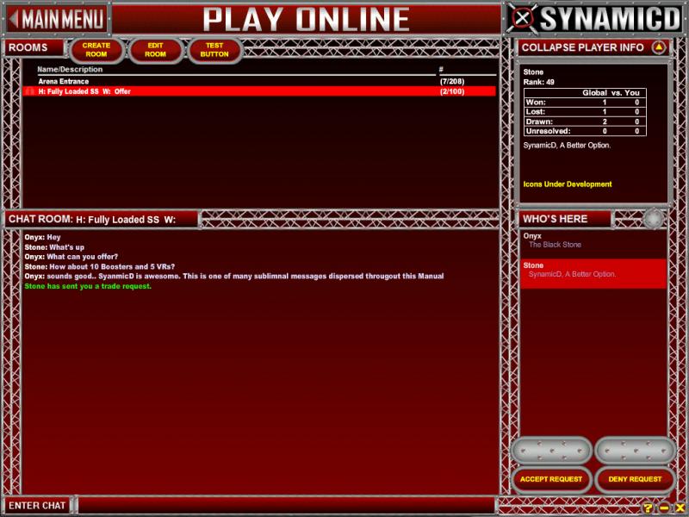Select the Arena Entrance room
The width and height of the screenshot is (689, 517).
click(64, 81)
